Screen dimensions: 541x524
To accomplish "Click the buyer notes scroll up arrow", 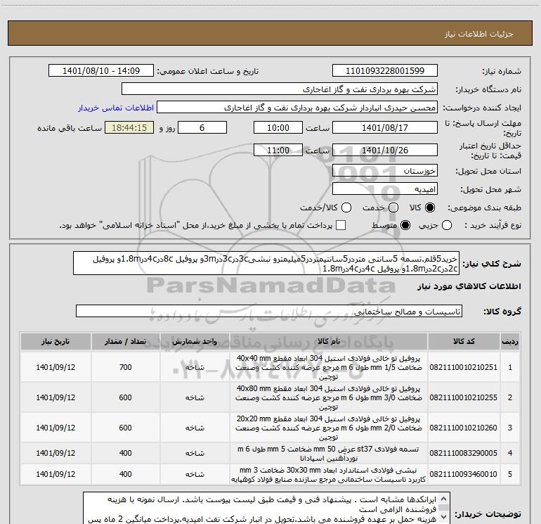I will (444, 499).
